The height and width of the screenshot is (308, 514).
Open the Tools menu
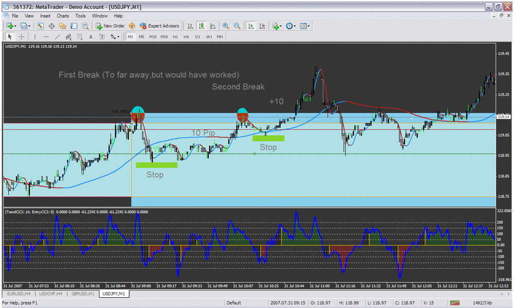(80, 16)
